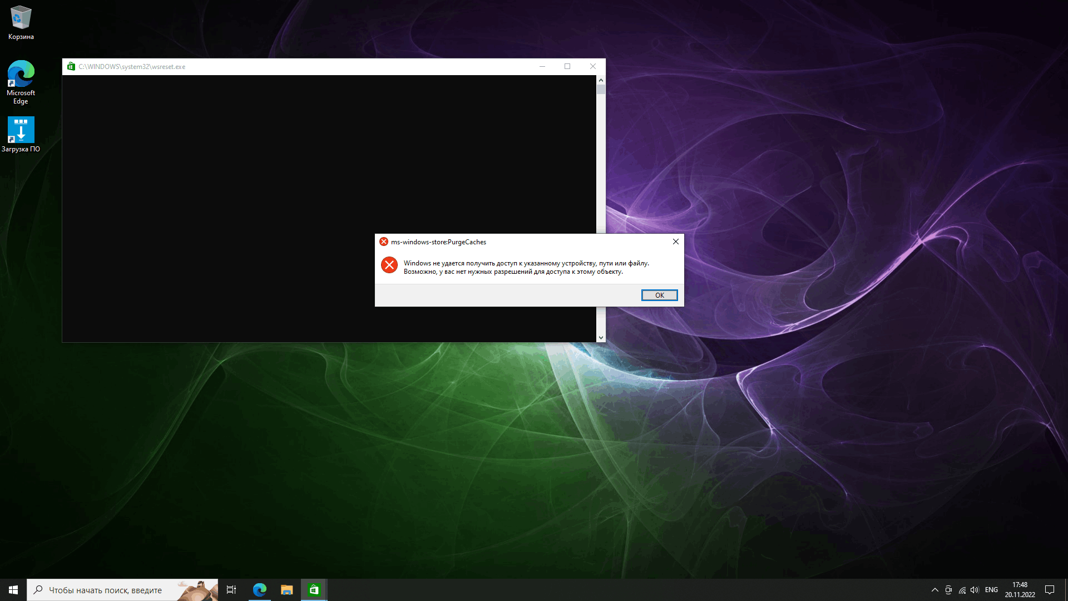
Task: Click the console vertical scrollbar thumb
Action: 601,90
